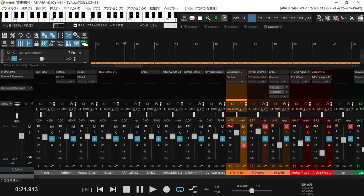Screen dimensions: 364x196
Task: Mute the Piano mixer track
Action: 52,127
